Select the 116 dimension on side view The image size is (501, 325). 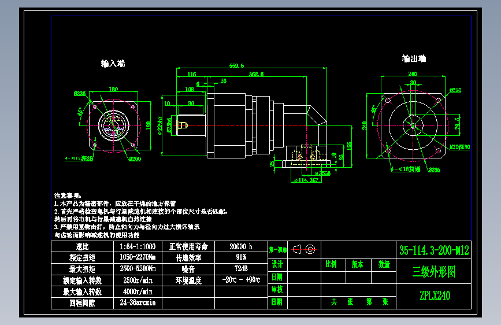click(192, 74)
